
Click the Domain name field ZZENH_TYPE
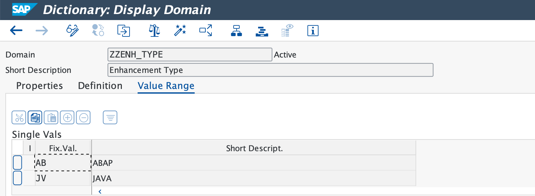pyautogui.click(x=190, y=55)
